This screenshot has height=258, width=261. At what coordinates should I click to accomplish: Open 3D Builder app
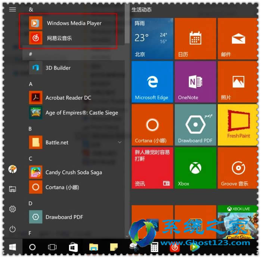tap(58, 68)
